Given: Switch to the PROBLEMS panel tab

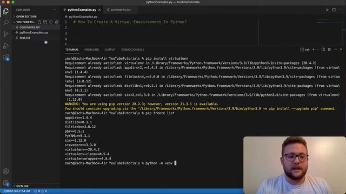Looking at the screenshot, I should pos(91,50).
